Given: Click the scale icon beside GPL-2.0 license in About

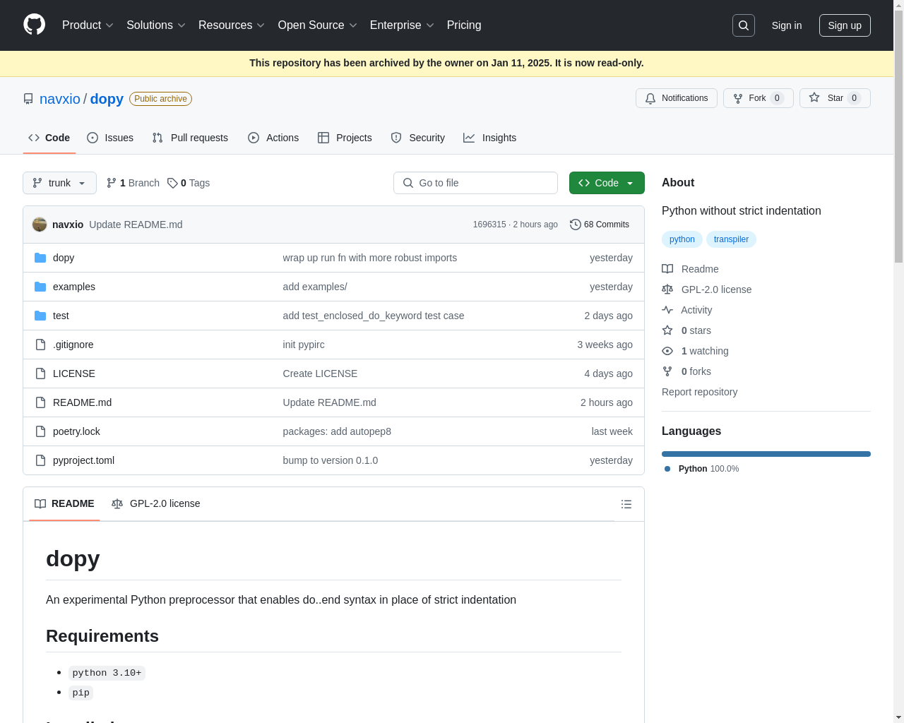Looking at the screenshot, I should click(667, 289).
